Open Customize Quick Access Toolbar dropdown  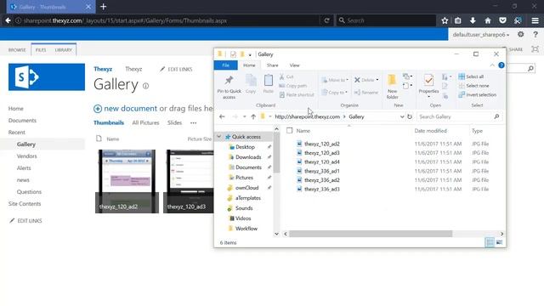coord(250,54)
